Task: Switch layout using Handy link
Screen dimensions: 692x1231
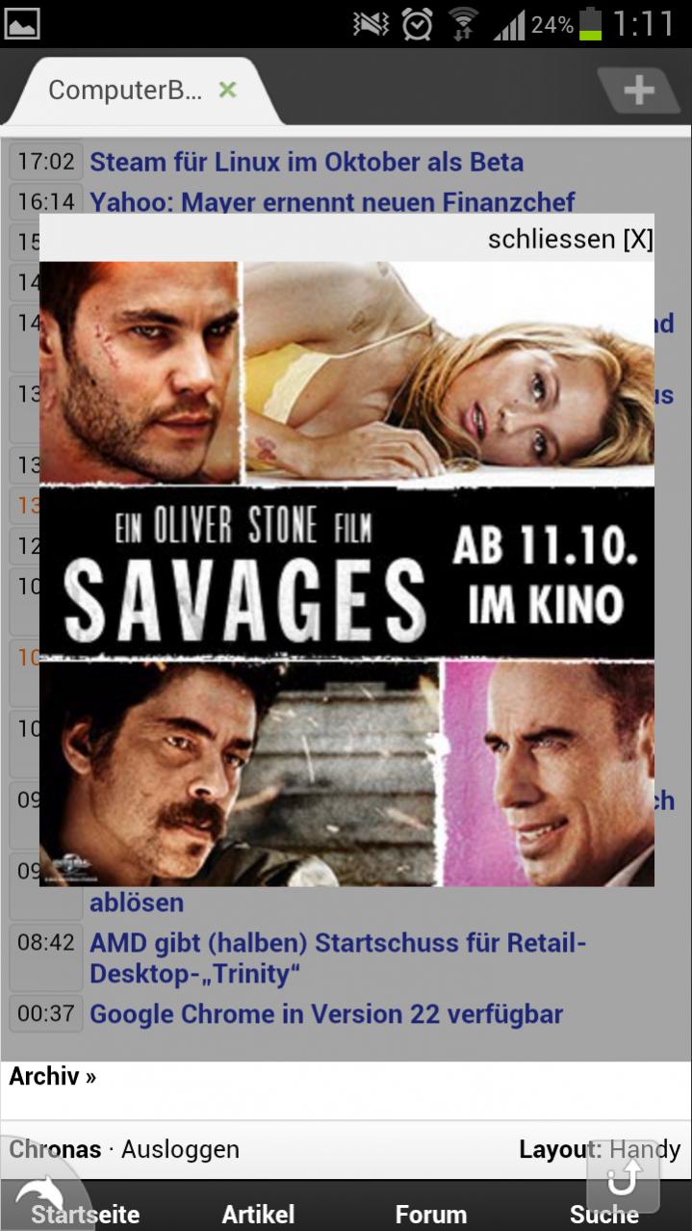Action: (x=645, y=1149)
